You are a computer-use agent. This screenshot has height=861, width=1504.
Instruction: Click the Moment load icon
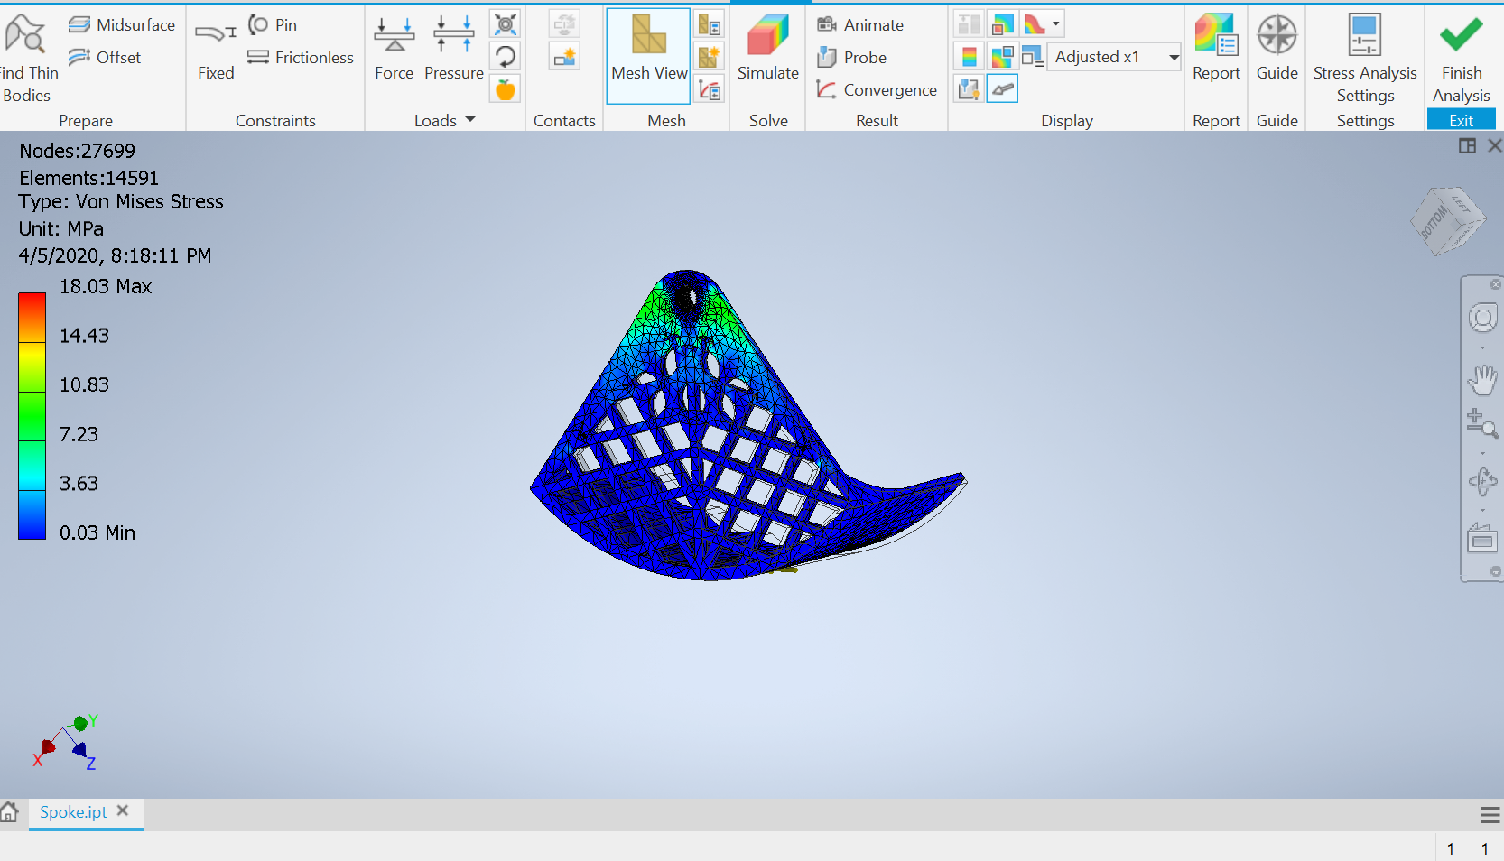coord(506,57)
